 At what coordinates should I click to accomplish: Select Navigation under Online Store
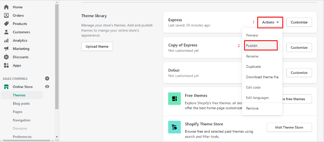tap(22, 120)
